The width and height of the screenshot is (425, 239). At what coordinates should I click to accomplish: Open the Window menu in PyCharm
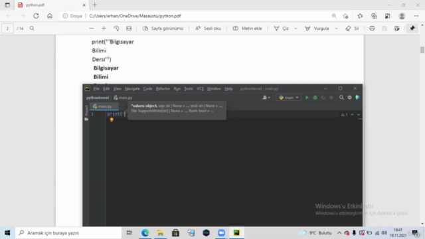click(214, 89)
